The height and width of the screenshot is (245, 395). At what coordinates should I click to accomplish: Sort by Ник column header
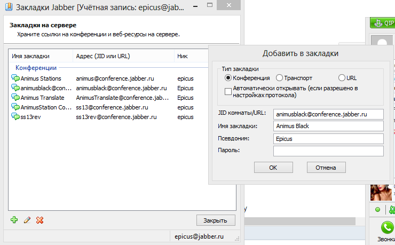(x=191, y=56)
